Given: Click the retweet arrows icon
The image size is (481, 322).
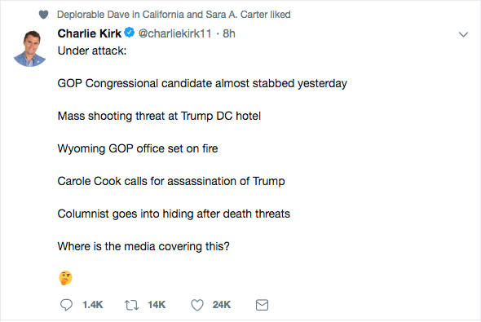Looking at the screenshot, I should pyautogui.click(x=131, y=305).
